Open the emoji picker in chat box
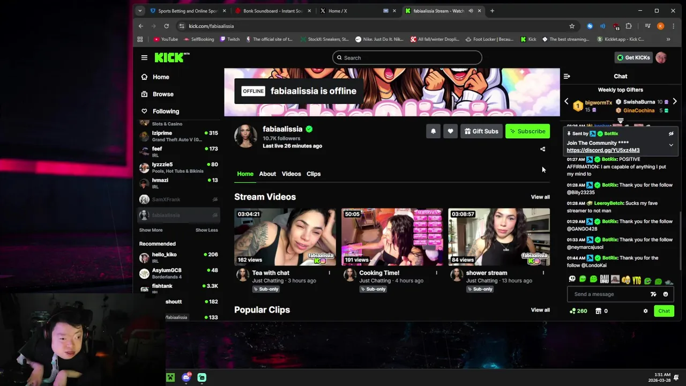This screenshot has height=386, width=686. click(666, 294)
